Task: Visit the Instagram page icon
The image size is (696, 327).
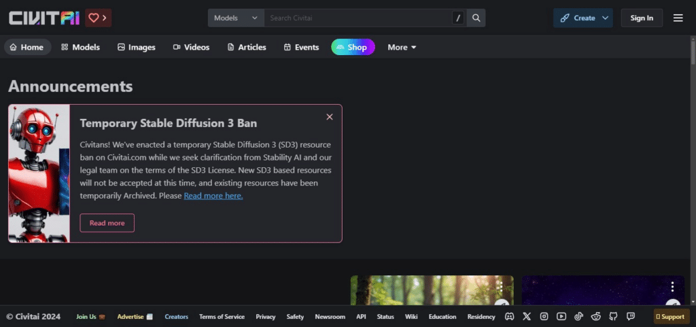Action: click(544, 316)
